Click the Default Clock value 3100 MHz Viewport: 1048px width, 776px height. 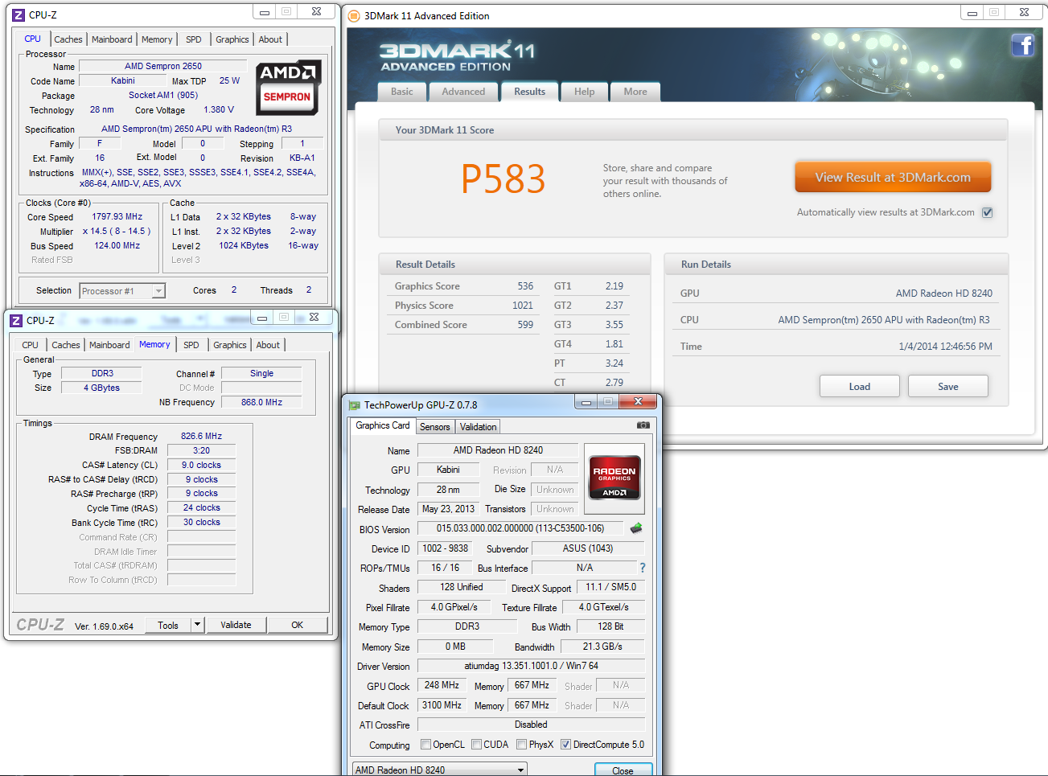[442, 705]
